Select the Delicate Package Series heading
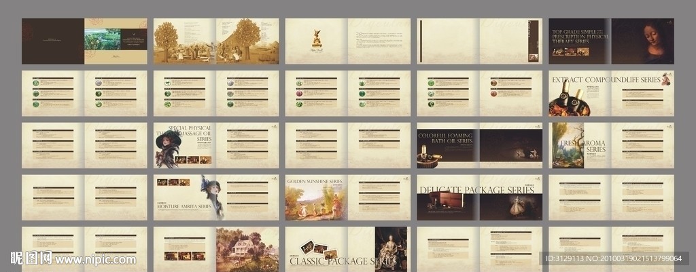 (476, 190)
